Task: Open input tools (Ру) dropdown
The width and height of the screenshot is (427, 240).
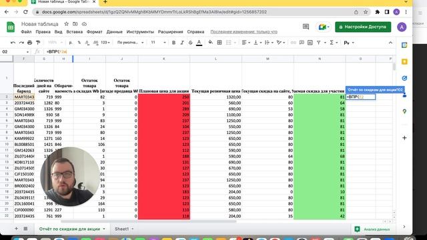Action: click(x=348, y=43)
